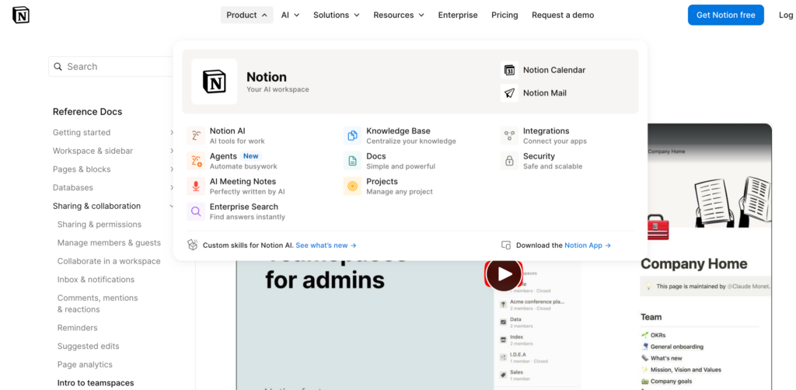Open the Enterprise nav item
796x390 pixels.
(x=458, y=15)
